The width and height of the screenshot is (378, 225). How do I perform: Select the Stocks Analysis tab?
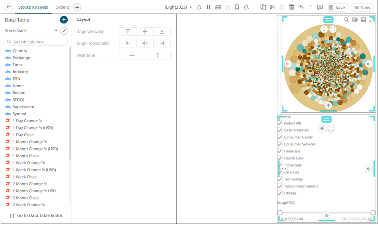pyautogui.click(x=33, y=7)
